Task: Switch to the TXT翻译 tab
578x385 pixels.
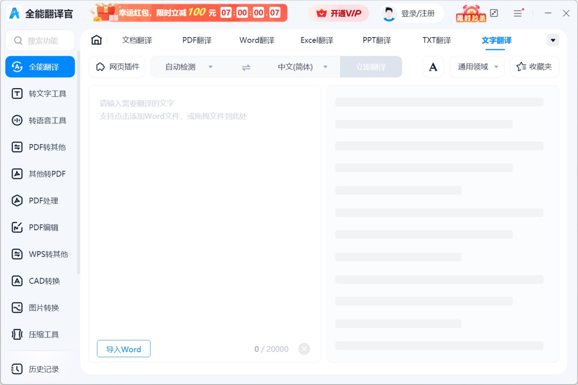Action: tap(436, 40)
